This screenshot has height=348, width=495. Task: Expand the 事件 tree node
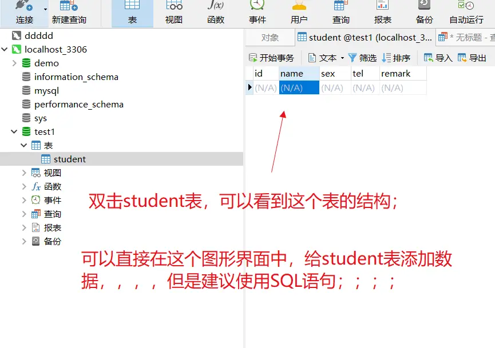pyautogui.click(x=24, y=200)
